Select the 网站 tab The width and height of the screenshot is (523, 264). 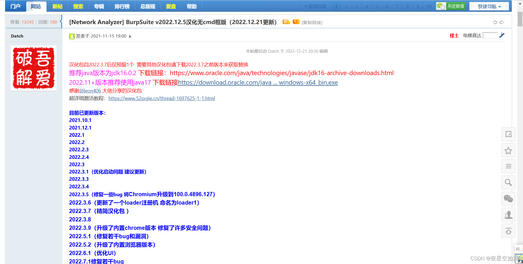[x=36, y=6]
